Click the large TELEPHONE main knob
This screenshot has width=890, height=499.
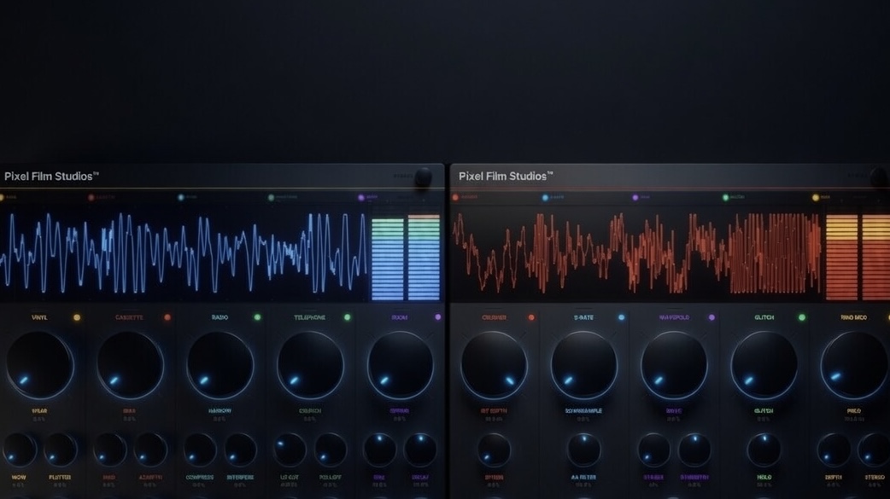pyautogui.click(x=311, y=365)
